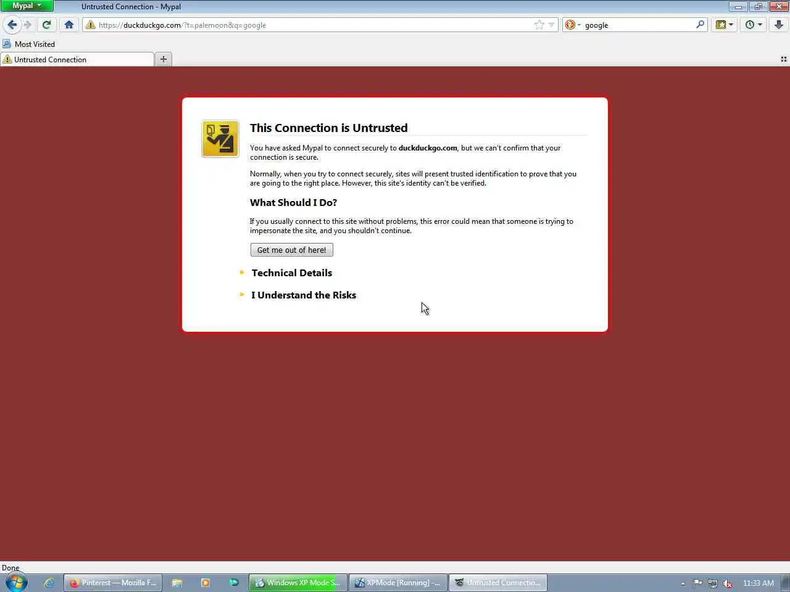Open the address bar history dropdown arrow
This screenshot has width=790, height=592.
coord(551,25)
